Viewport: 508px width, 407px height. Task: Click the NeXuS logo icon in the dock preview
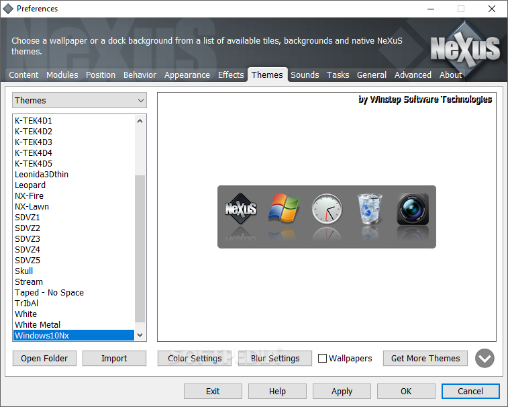click(x=241, y=208)
